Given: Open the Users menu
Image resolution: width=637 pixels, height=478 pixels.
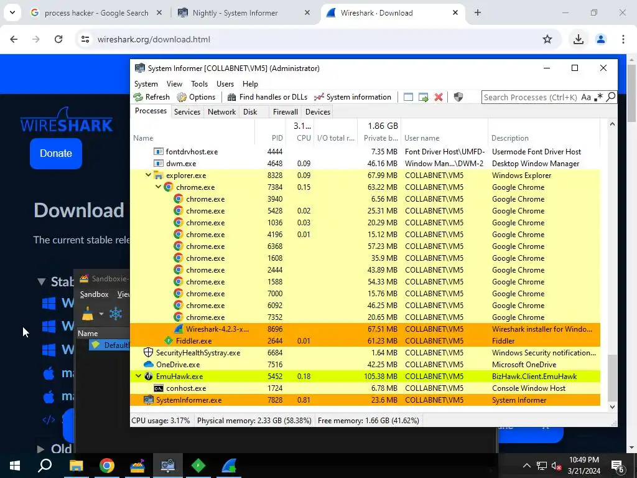Looking at the screenshot, I should (x=225, y=84).
